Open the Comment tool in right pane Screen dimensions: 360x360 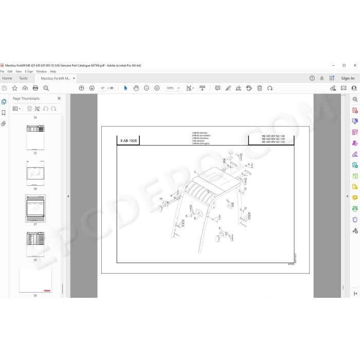click(x=355, y=197)
